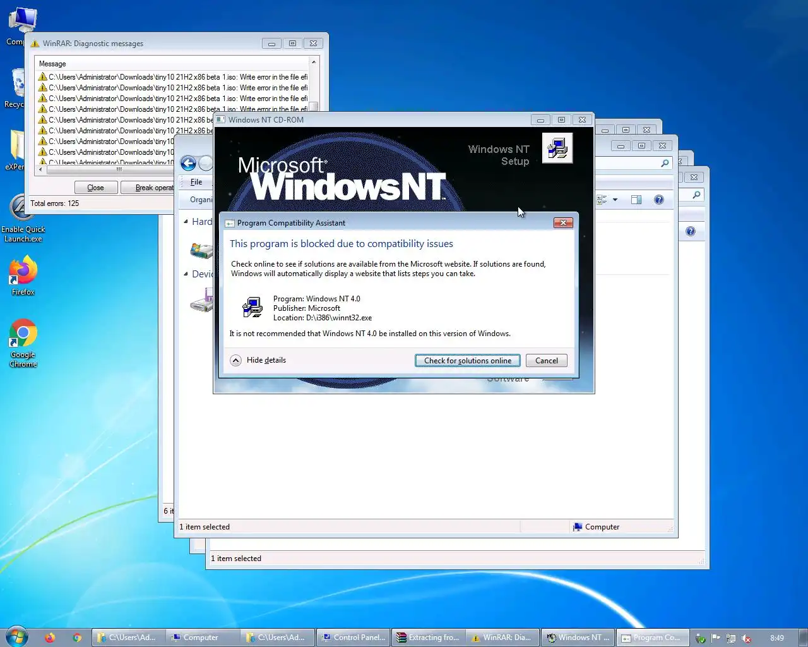Click the heading text about compatibility issues
The image size is (808, 647).
click(x=342, y=244)
